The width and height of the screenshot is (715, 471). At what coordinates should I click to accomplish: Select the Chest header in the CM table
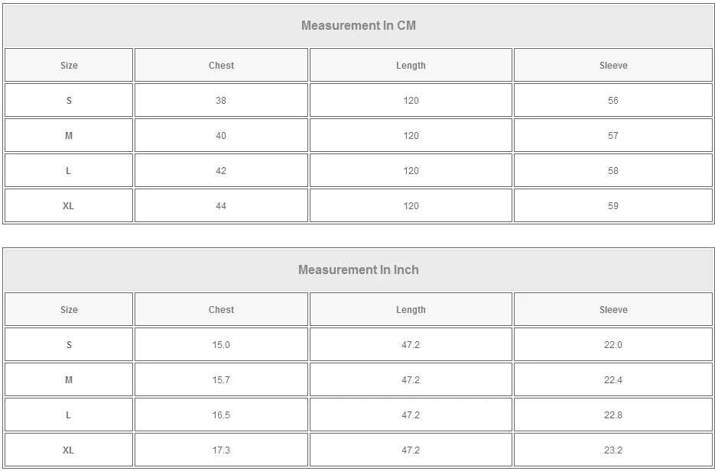click(221, 66)
